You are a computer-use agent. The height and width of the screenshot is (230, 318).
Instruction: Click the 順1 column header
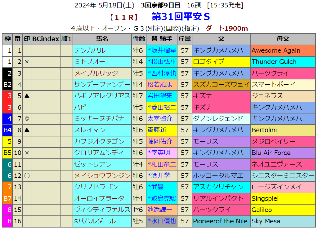pos(66,39)
